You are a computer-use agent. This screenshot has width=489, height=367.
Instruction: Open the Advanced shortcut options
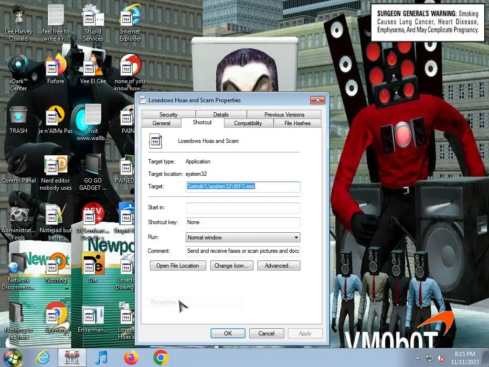[x=278, y=266]
